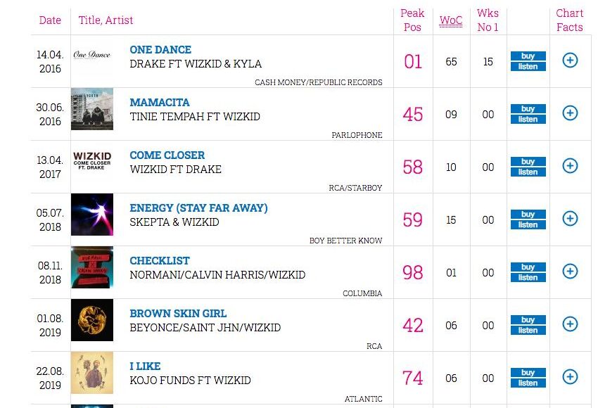Open the Mamacita album cover thumbnail
This screenshot has width=598, height=408.
[92, 109]
